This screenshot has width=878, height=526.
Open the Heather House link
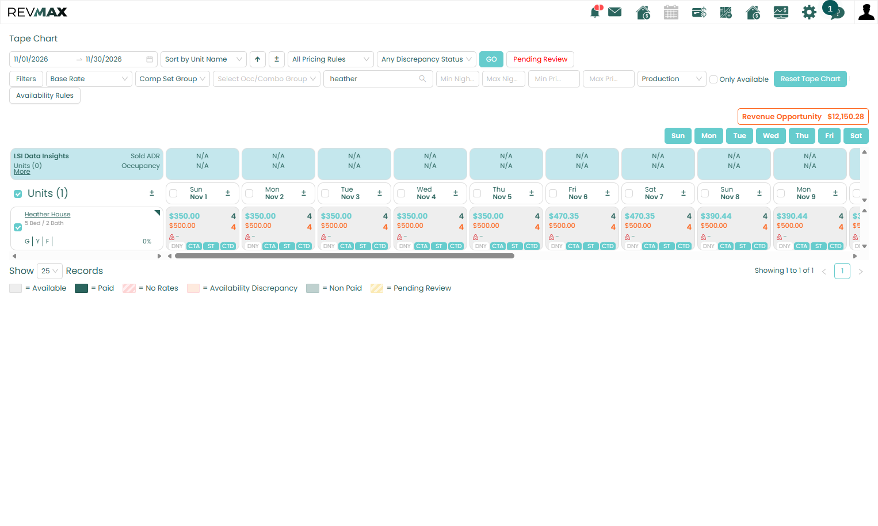click(47, 214)
